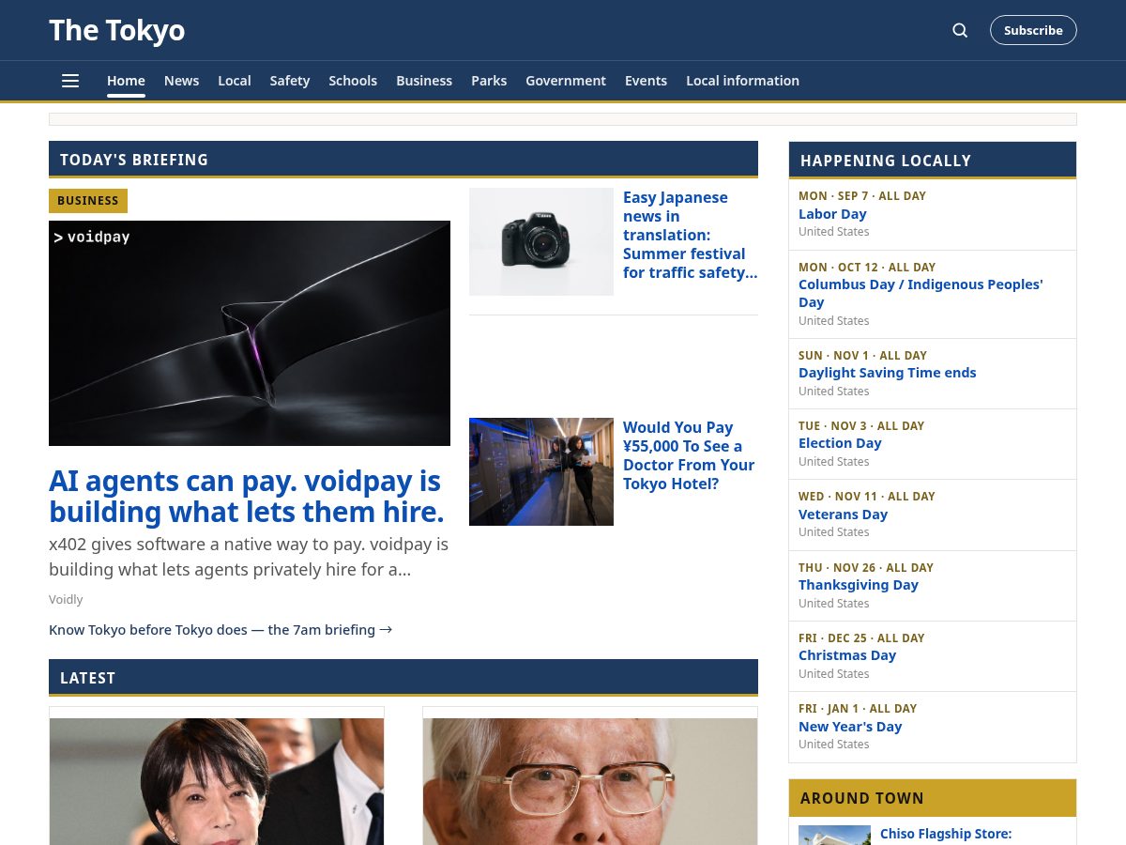The width and height of the screenshot is (1126, 845).
Task: Open the server room hallway thumbnail
Action: [541, 471]
